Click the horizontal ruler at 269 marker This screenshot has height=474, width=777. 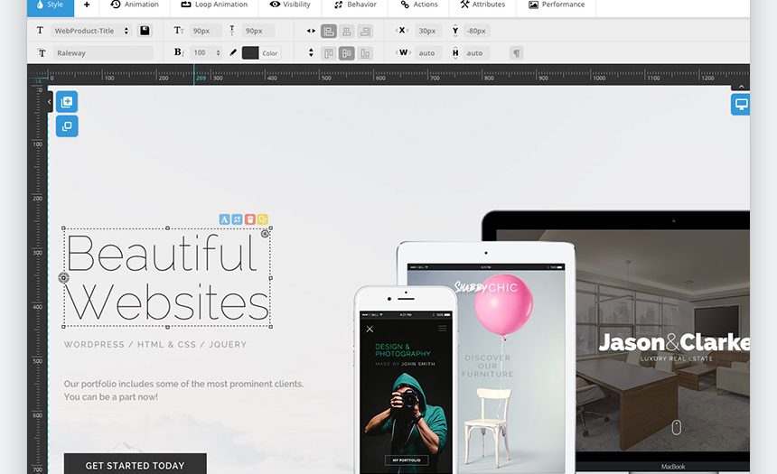[x=201, y=78]
